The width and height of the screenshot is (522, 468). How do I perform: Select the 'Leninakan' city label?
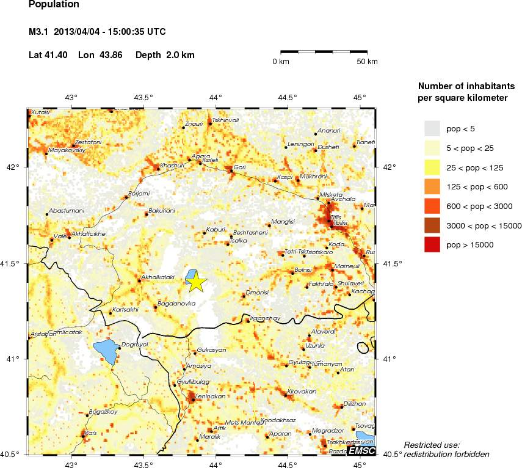pos(210,397)
